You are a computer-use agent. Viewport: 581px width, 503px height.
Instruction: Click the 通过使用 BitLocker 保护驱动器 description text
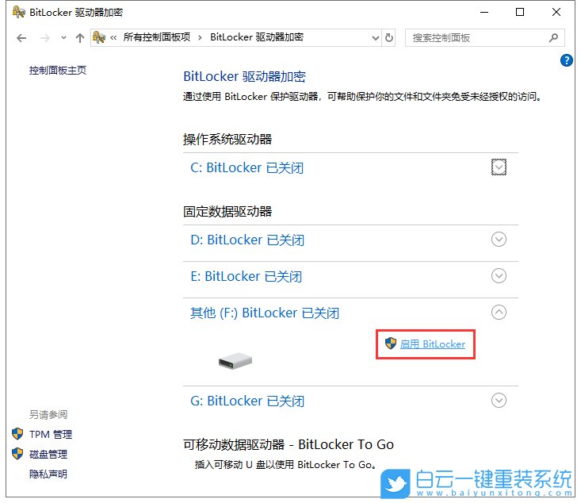click(362, 97)
